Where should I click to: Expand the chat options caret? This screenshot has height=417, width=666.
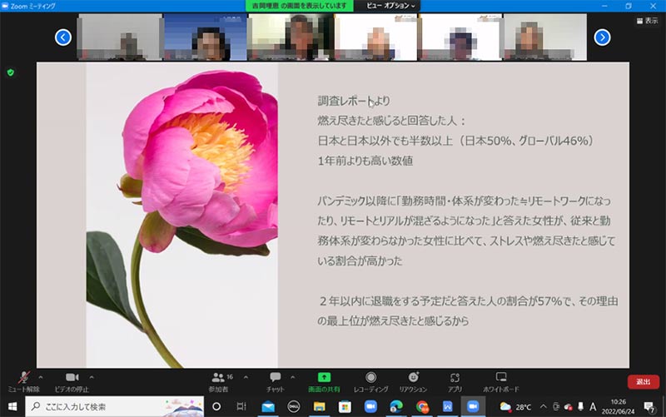click(x=292, y=377)
